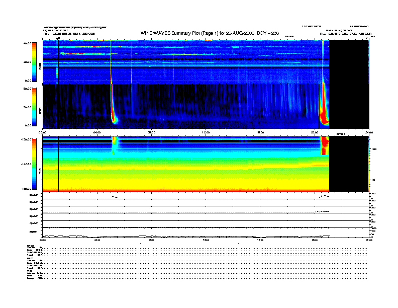The height and width of the screenshot is (308, 398).
Task: Click the RAD1 intensity color bar
Action: [34, 107]
